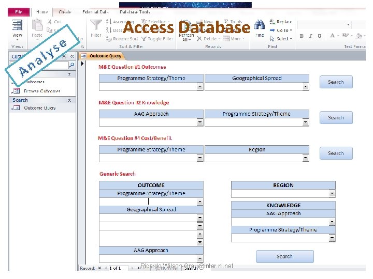Open Question #1 Geographical Spread dropdown
373x279 pixels.
[306, 87]
